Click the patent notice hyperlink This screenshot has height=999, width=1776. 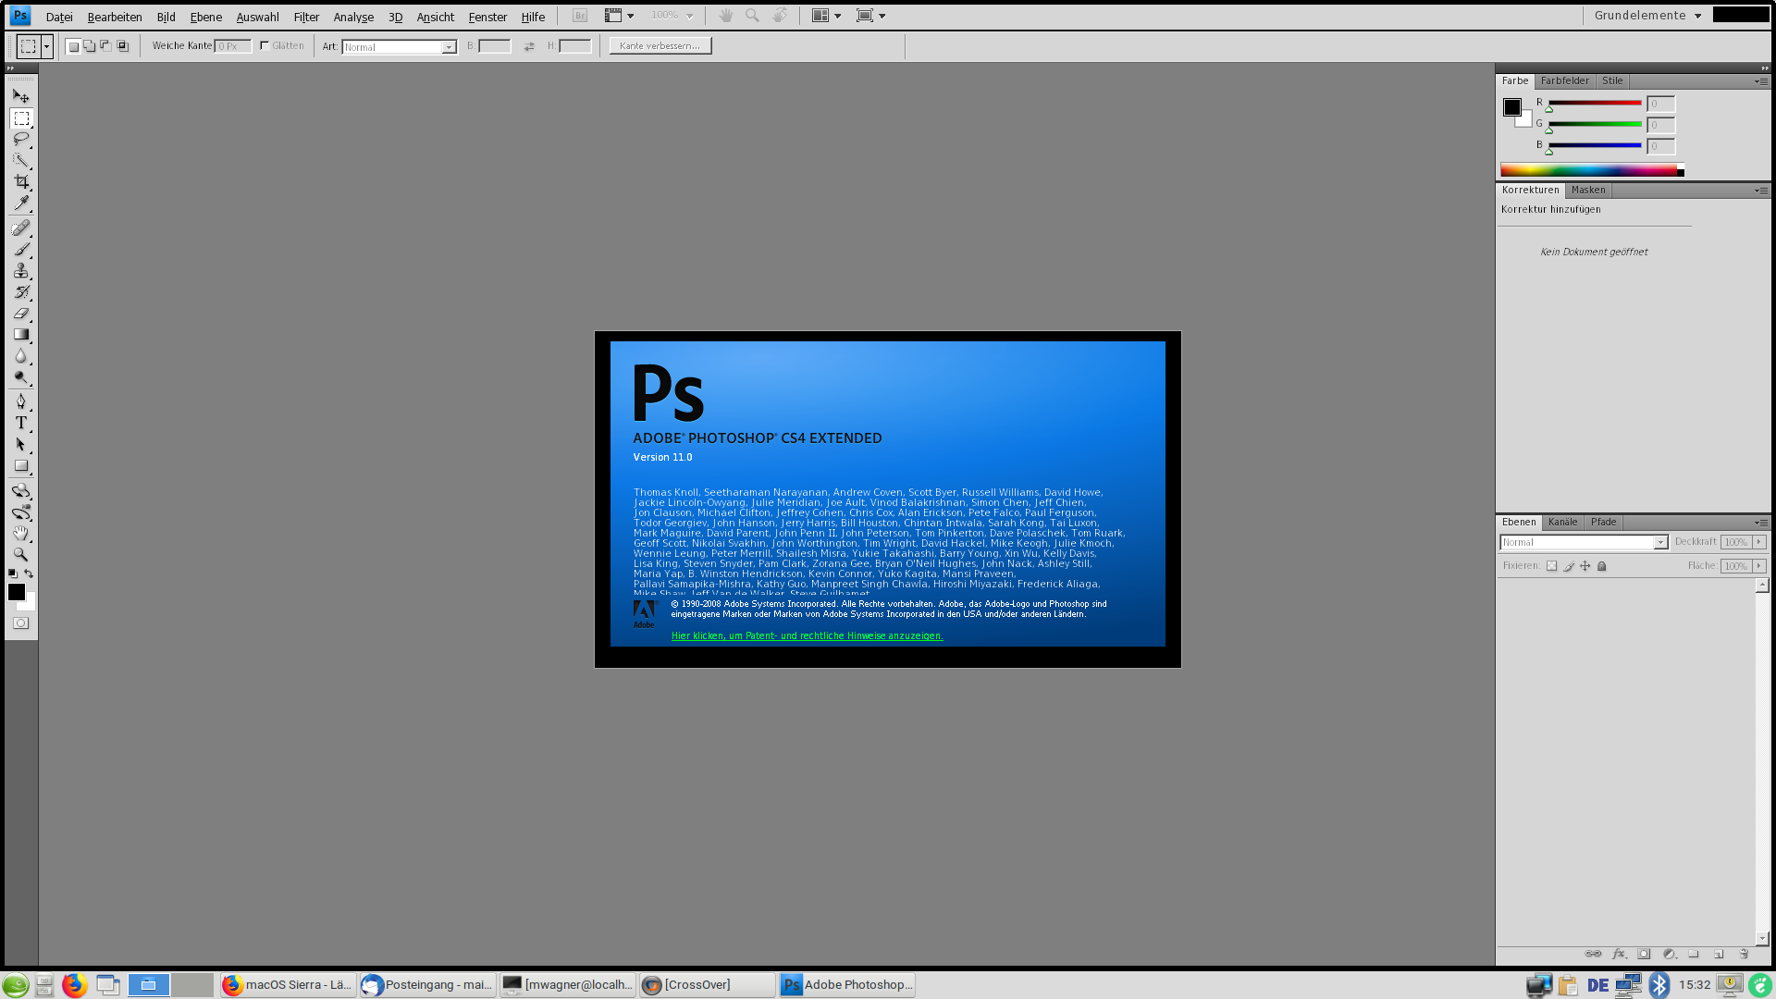[808, 635]
